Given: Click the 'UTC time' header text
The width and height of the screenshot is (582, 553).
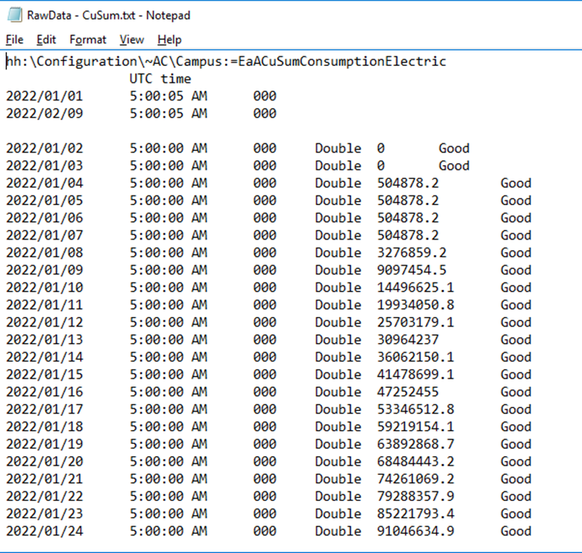Looking at the screenshot, I should (160, 79).
